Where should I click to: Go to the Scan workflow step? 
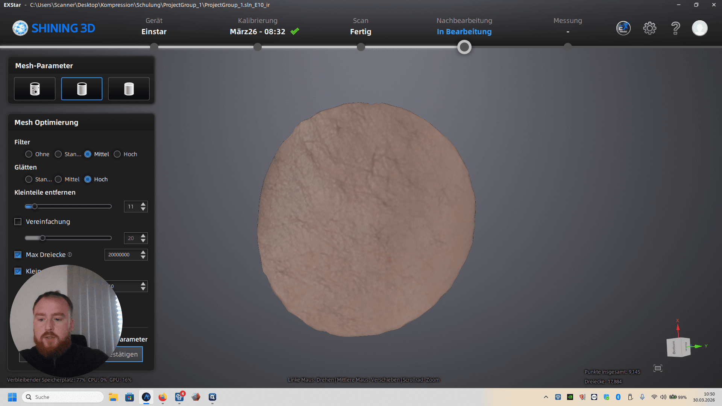[361, 27]
